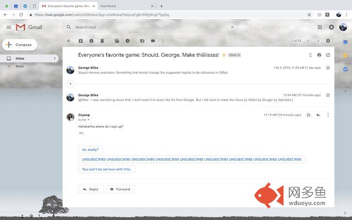Print the whole conversation
This screenshot has height=220, width=352.
coord(319,55)
